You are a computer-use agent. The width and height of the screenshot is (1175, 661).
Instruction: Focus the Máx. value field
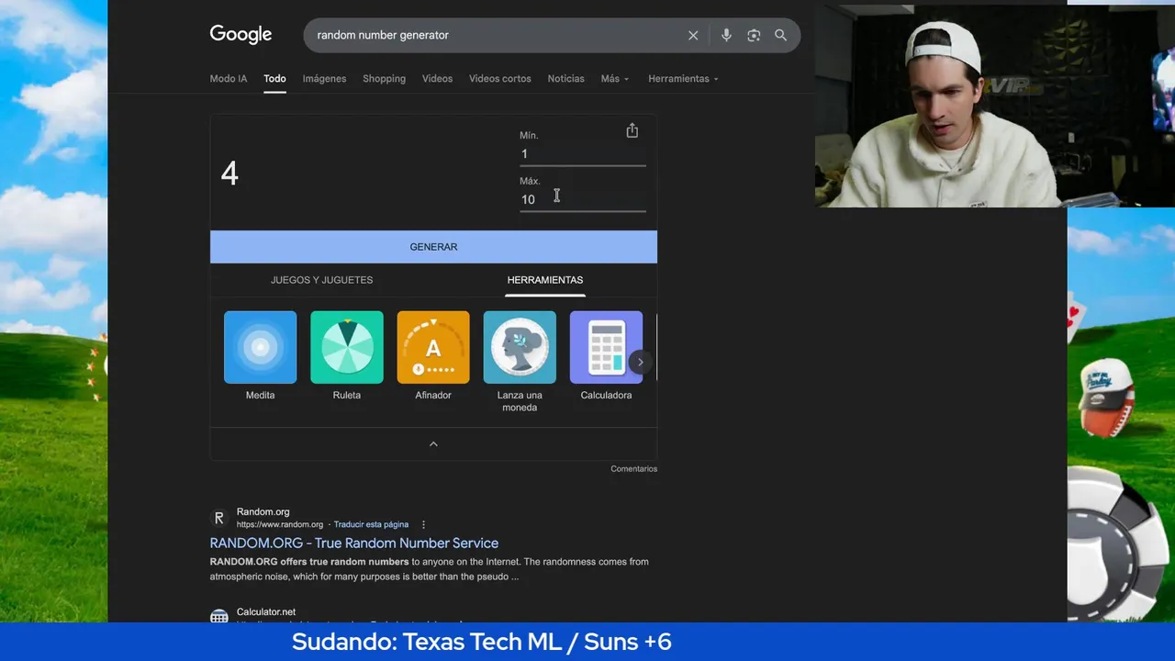point(582,199)
